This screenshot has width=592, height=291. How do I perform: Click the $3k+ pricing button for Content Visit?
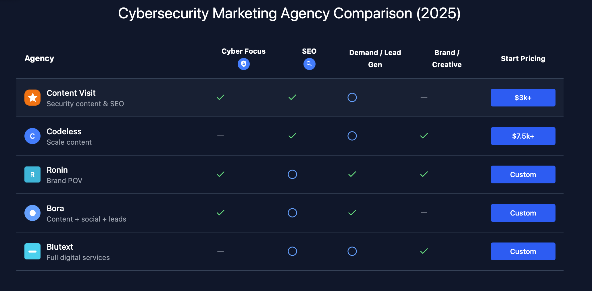click(523, 98)
